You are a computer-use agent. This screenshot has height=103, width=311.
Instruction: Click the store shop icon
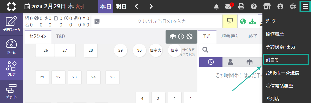[x=267, y=6]
